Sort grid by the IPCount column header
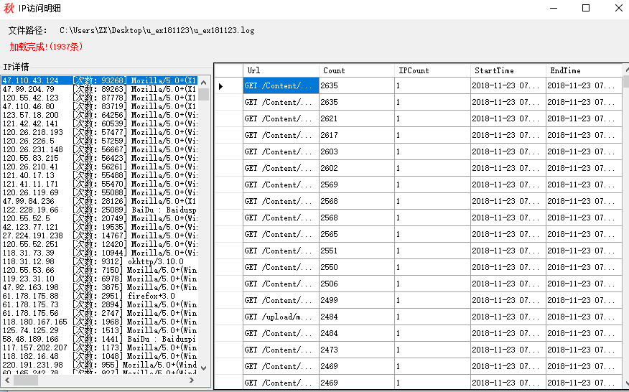 click(x=432, y=70)
